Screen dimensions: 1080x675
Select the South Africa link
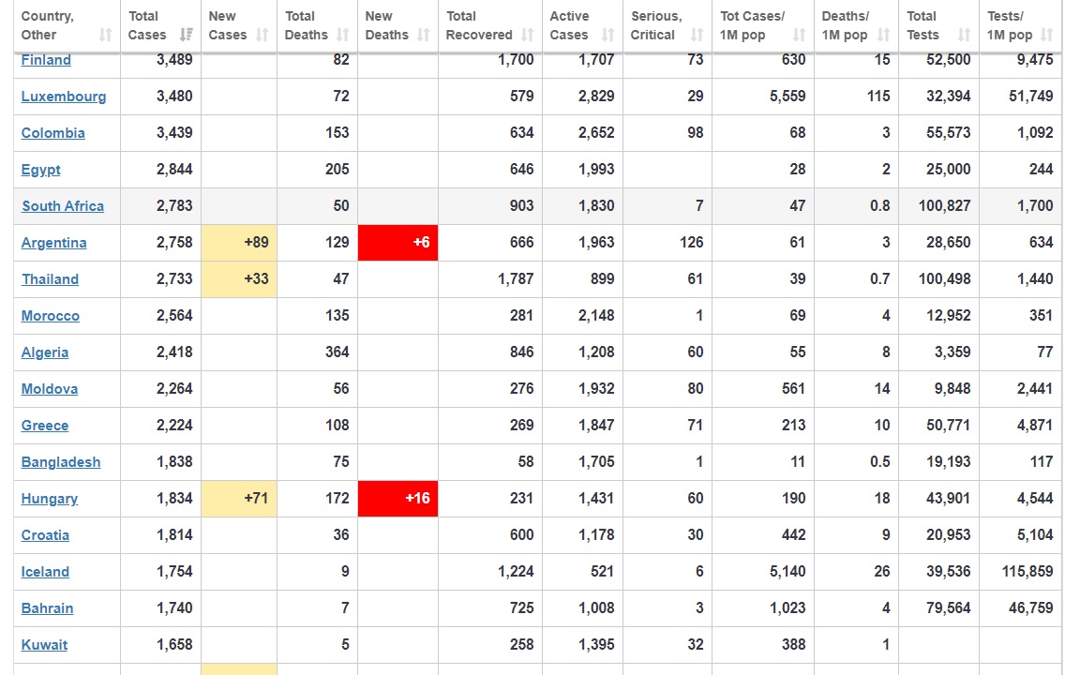tap(63, 206)
